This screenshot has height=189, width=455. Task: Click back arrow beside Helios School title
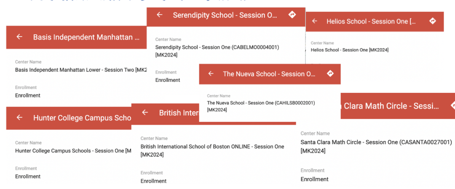315,21
